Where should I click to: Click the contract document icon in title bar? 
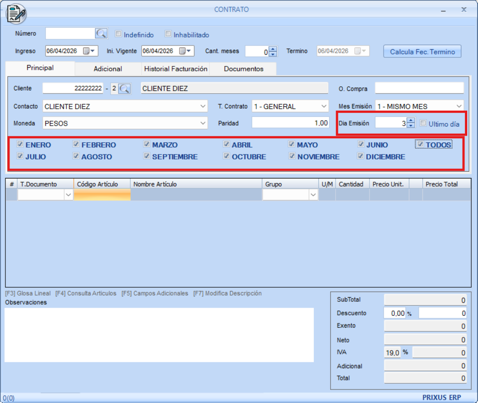tap(16, 13)
